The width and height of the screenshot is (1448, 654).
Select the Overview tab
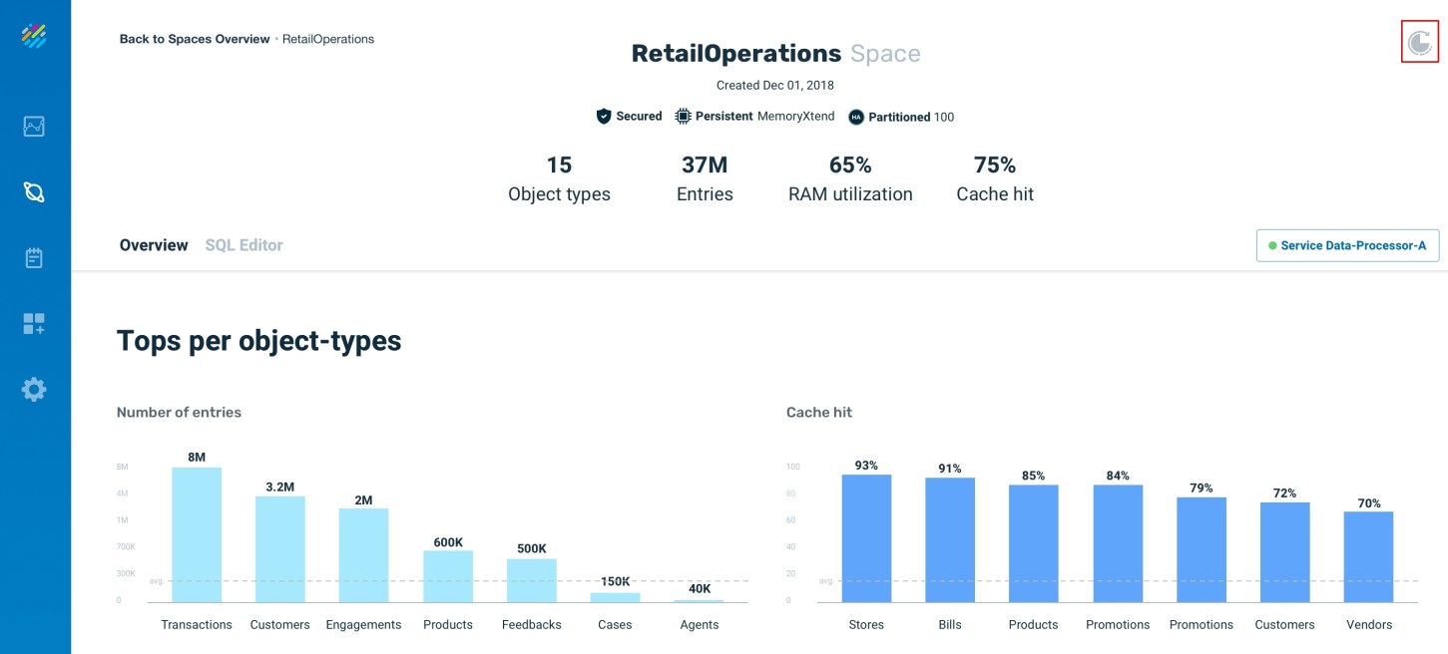tap(154, 245)
